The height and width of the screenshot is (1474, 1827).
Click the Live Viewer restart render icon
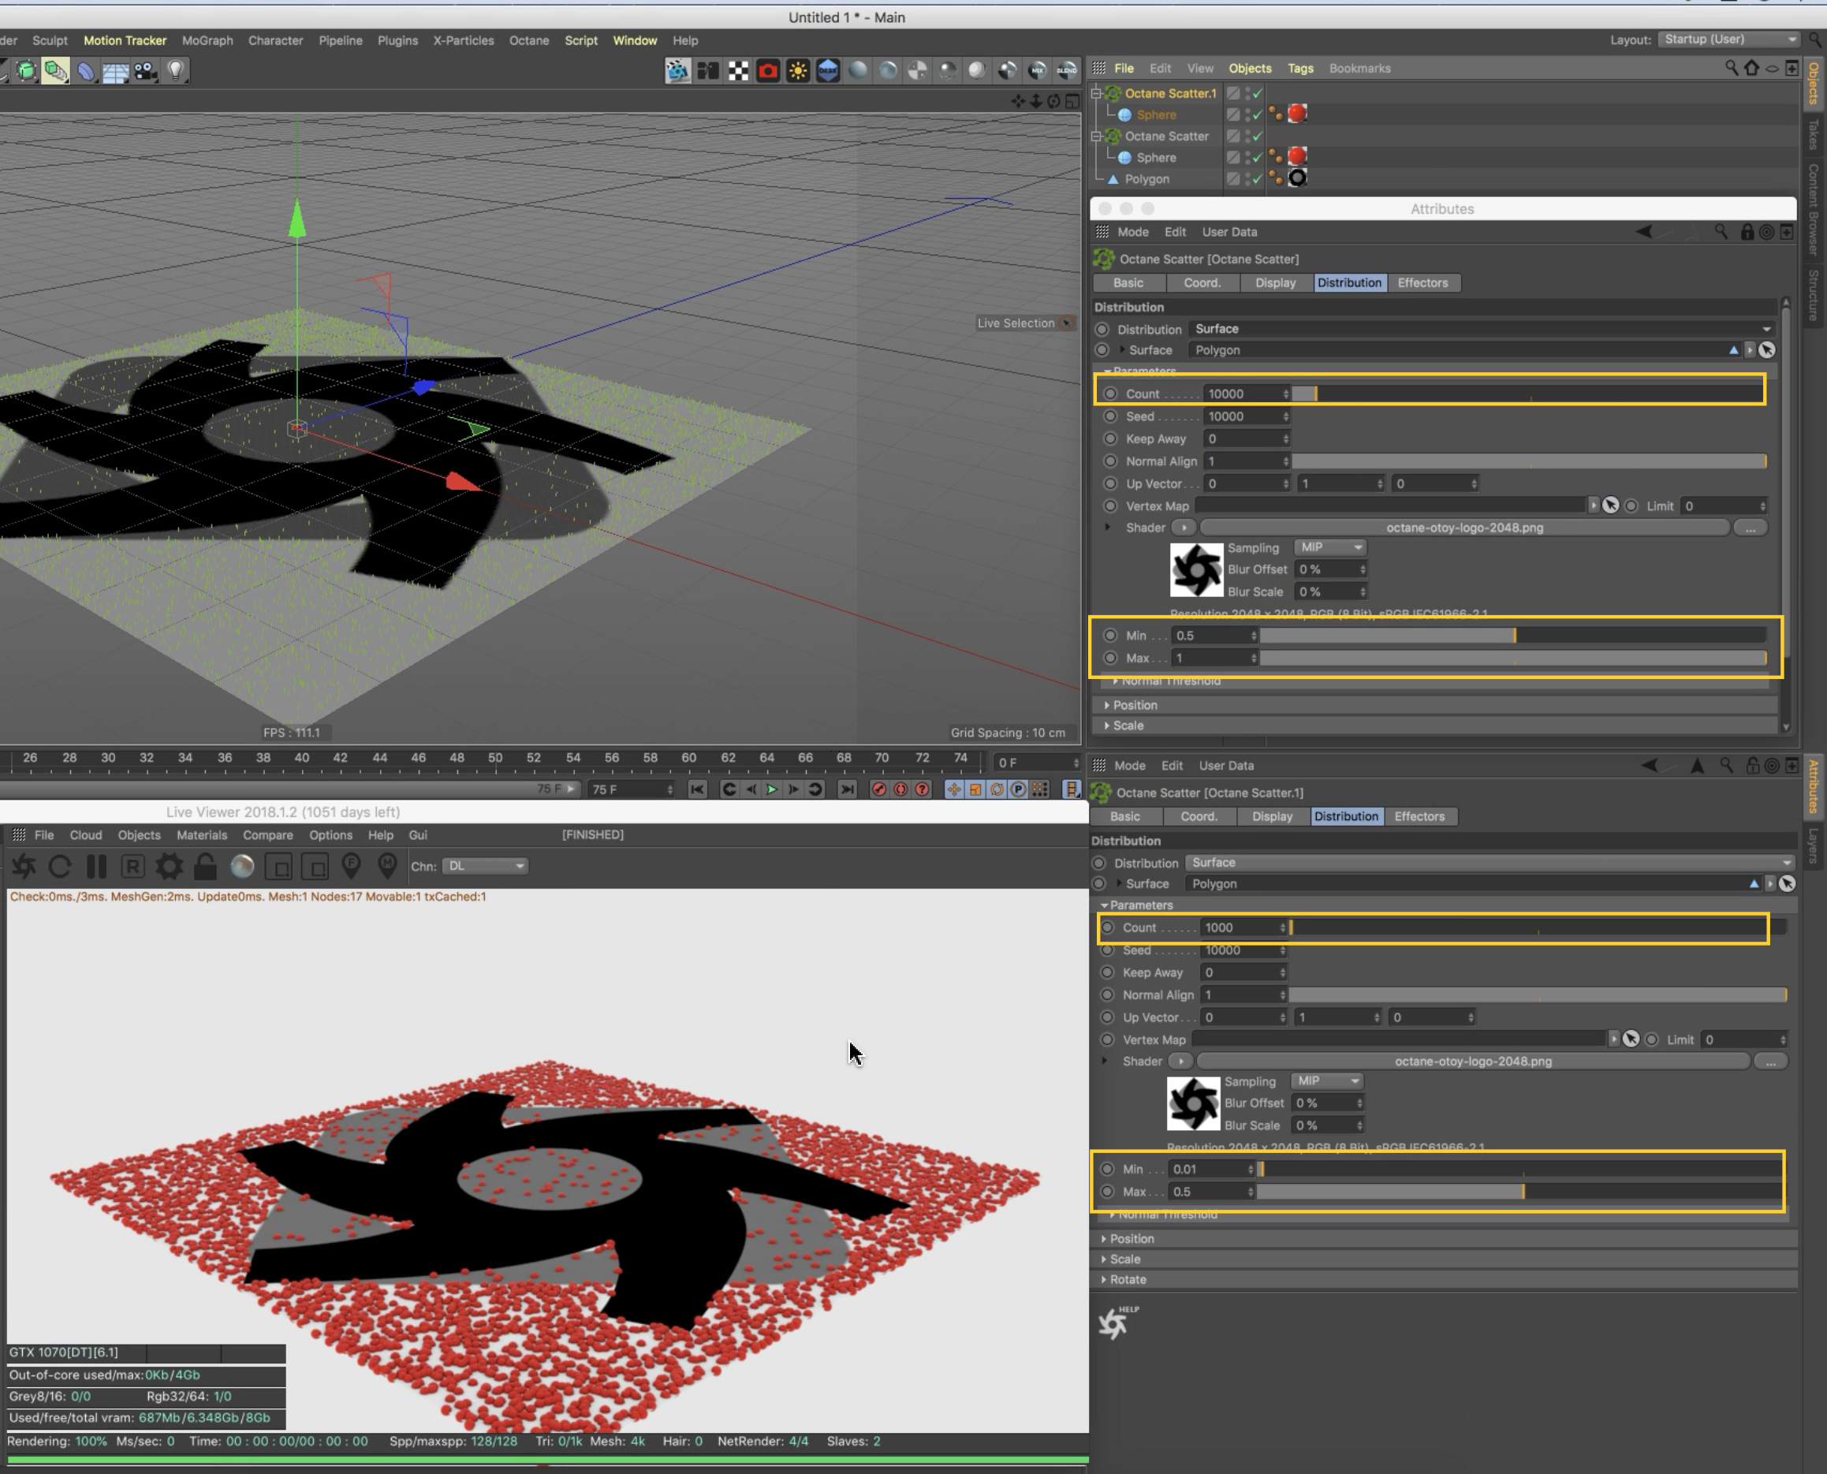tap(59, 866)
